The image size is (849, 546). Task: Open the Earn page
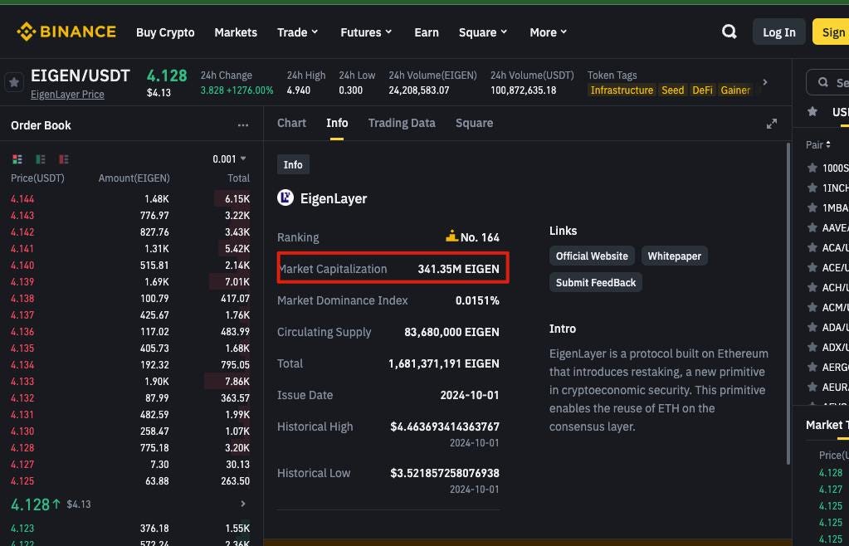pyautogui.click(x=427, y=32)
